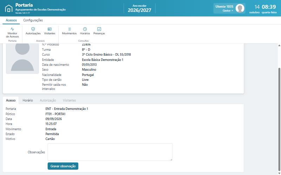Select the Acesso detail tab
The width and height of the screenshot is (281, 175).
[x=11, y=100]
